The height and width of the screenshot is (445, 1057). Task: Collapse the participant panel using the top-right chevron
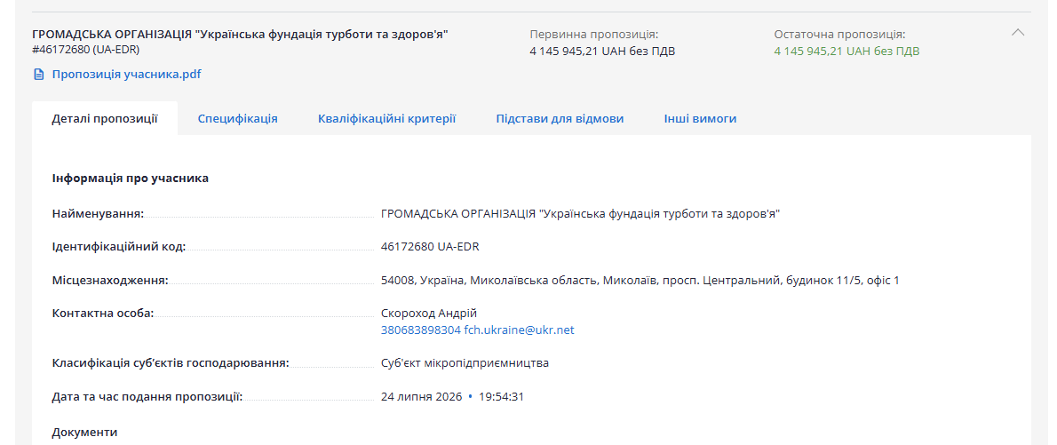[x=1018, y=32]
